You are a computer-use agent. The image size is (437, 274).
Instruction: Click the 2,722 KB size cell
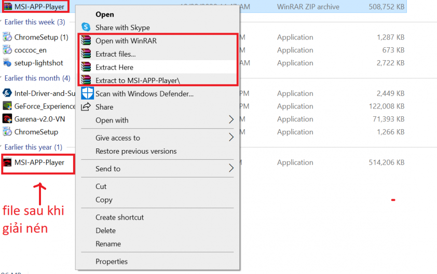(x=390, y=63)
